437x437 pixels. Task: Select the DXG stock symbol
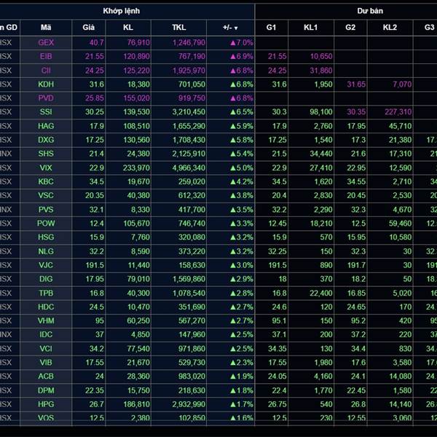[x=46, y=140]
